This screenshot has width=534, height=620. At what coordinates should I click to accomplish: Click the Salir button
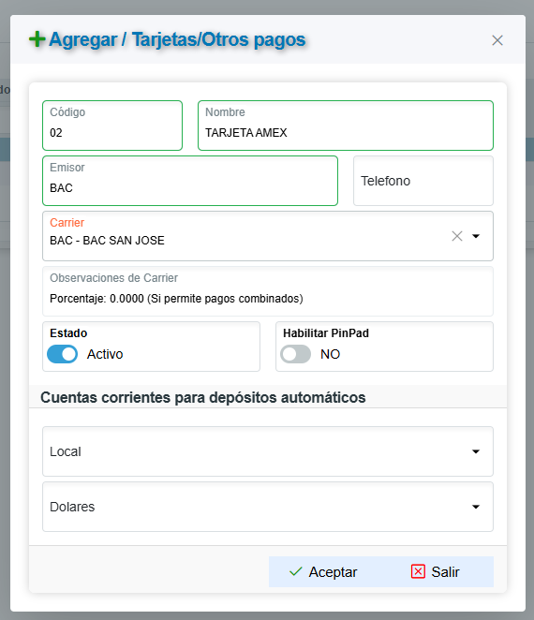coord(435,571)
